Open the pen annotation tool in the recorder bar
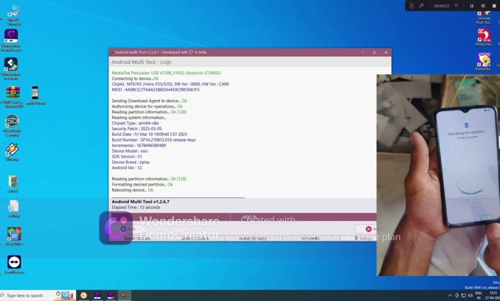This screenshot has height=301, width=500. click(422, 6)
